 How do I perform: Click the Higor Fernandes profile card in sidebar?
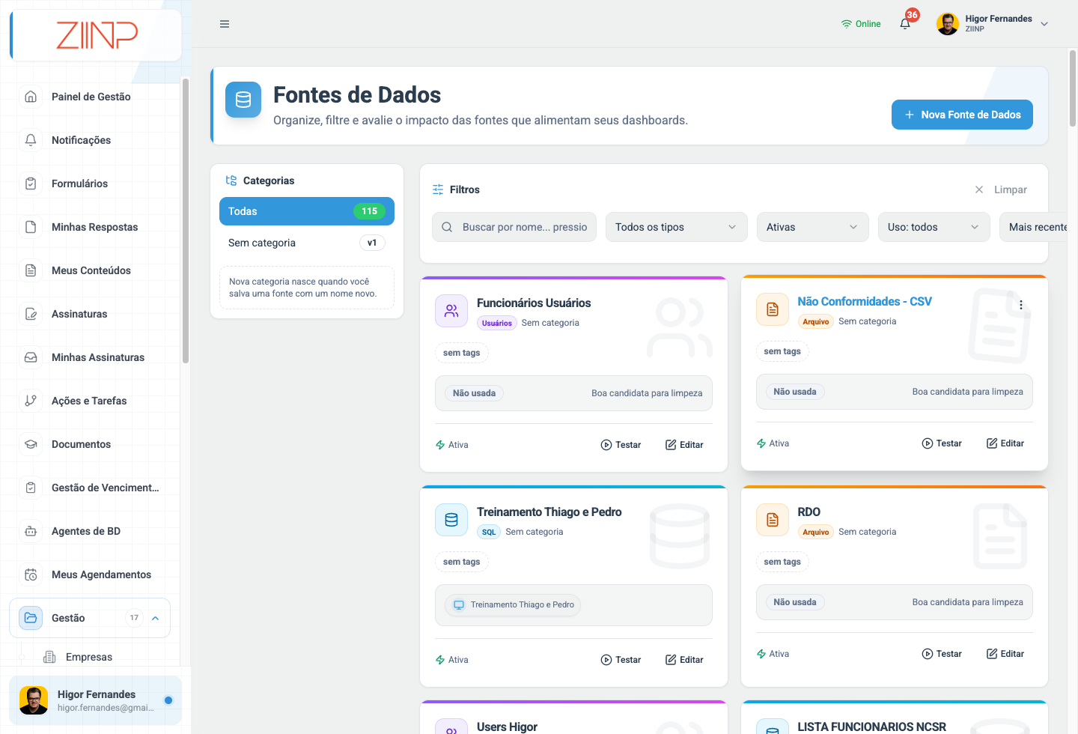pyautogui.click(x=95, y=700)
